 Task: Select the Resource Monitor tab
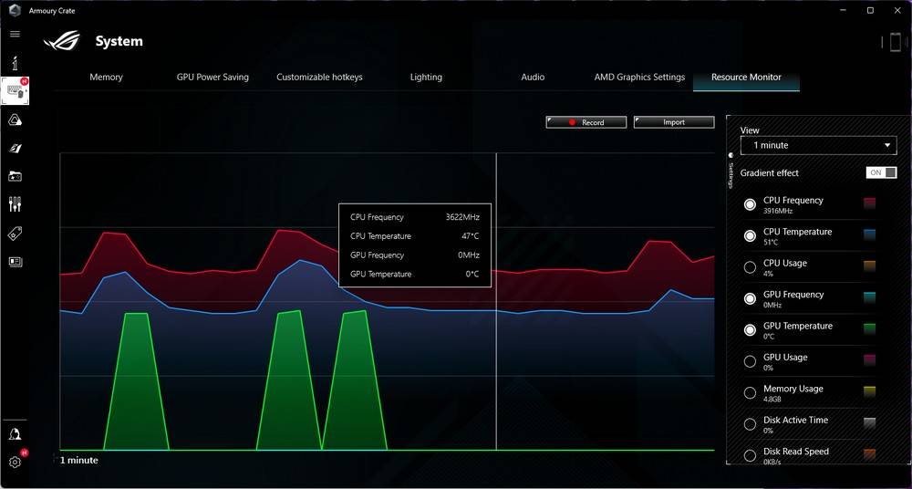pyautogui.click(x=746, y=77)
